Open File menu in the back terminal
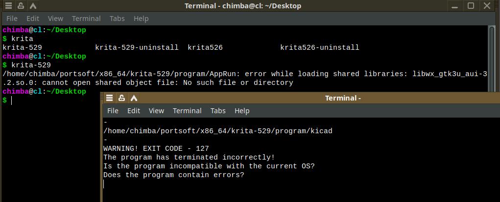The image size is (500, 202). pos(12,19)
